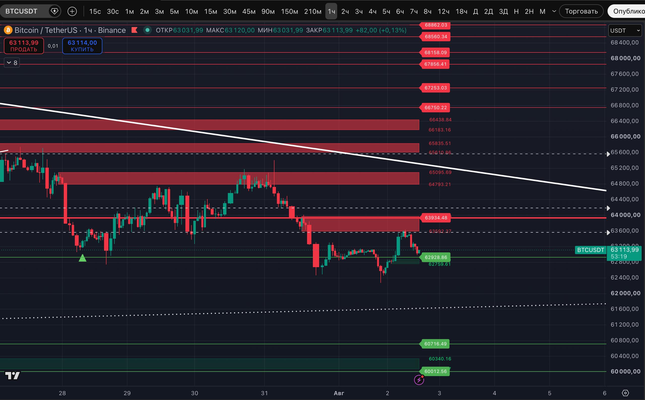Switch to the daily Д timeframe

click(475, 11)
